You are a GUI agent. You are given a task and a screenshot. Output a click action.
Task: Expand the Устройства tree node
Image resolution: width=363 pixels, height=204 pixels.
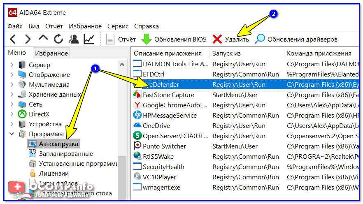[12, 124]
